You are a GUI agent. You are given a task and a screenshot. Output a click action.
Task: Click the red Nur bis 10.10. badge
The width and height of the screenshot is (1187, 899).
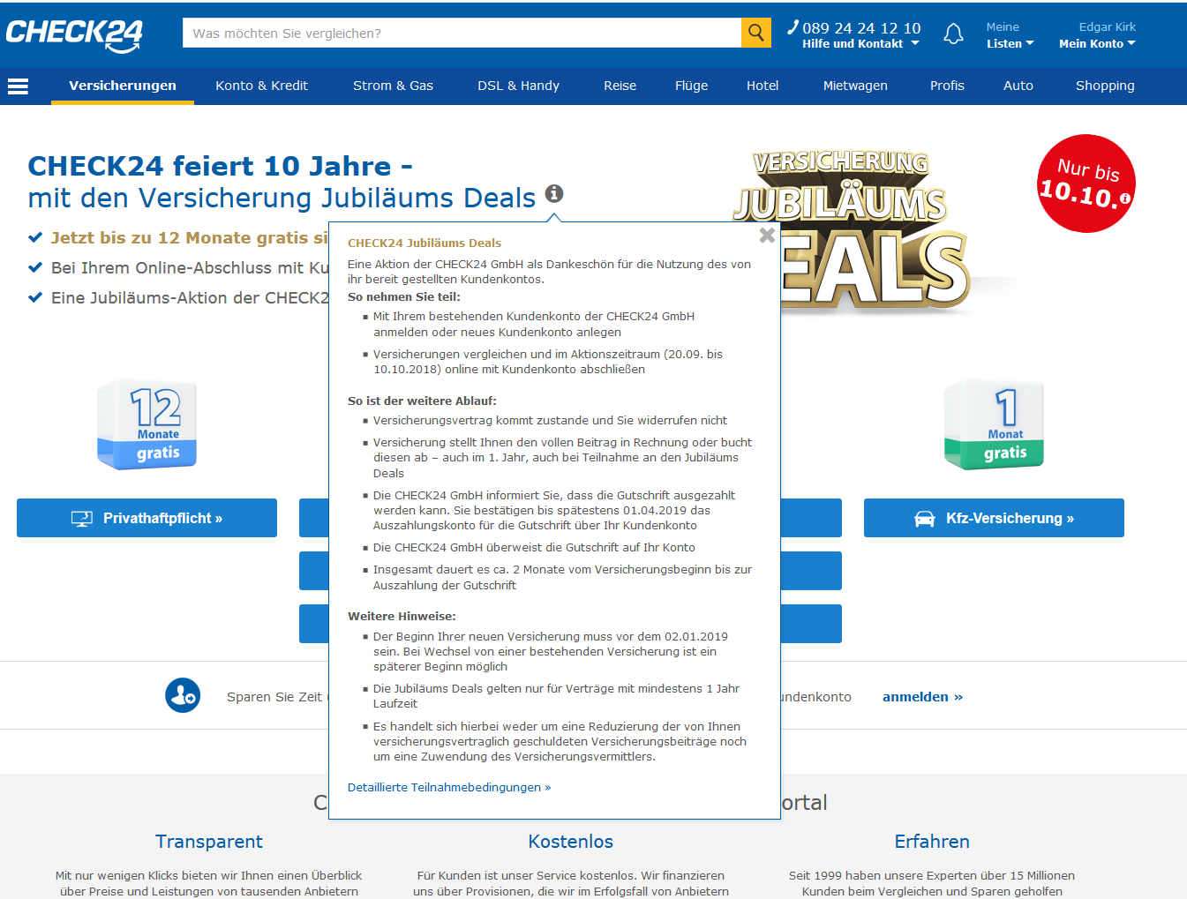point(1086,184)
